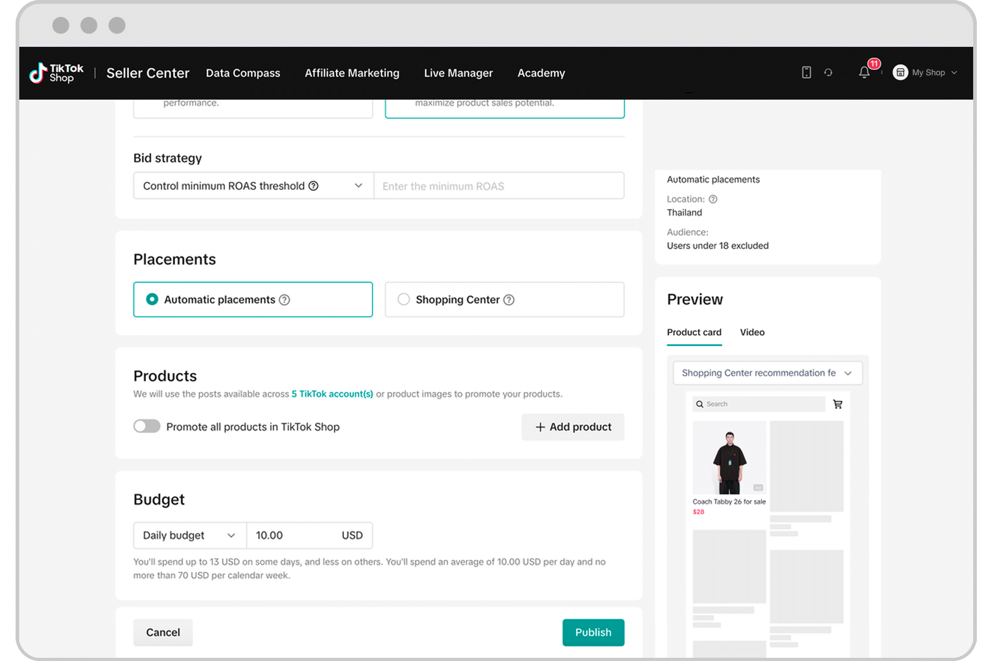
Task: Open Affiliate Marketing menu item
Action: (x=352, y=73)
